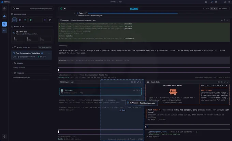Click split-vertical icon in Claude Code pane
Screen dimensions: 232x141
point(221,82)
